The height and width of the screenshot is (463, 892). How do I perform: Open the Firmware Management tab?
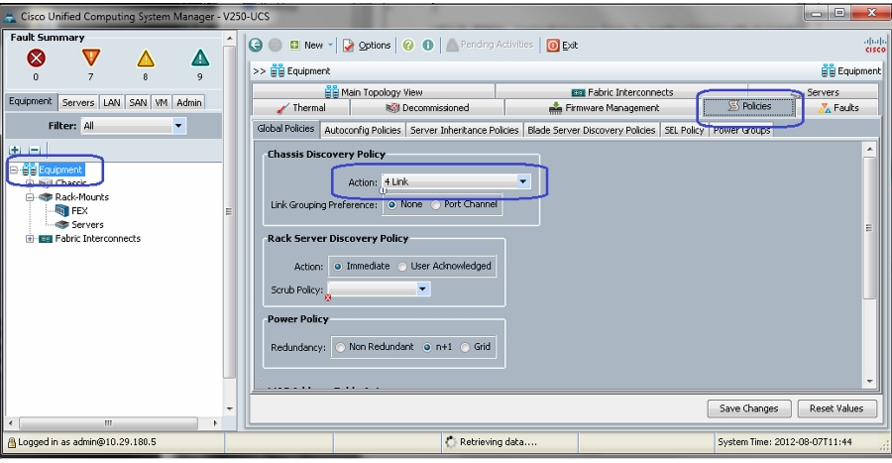(604, 108)
